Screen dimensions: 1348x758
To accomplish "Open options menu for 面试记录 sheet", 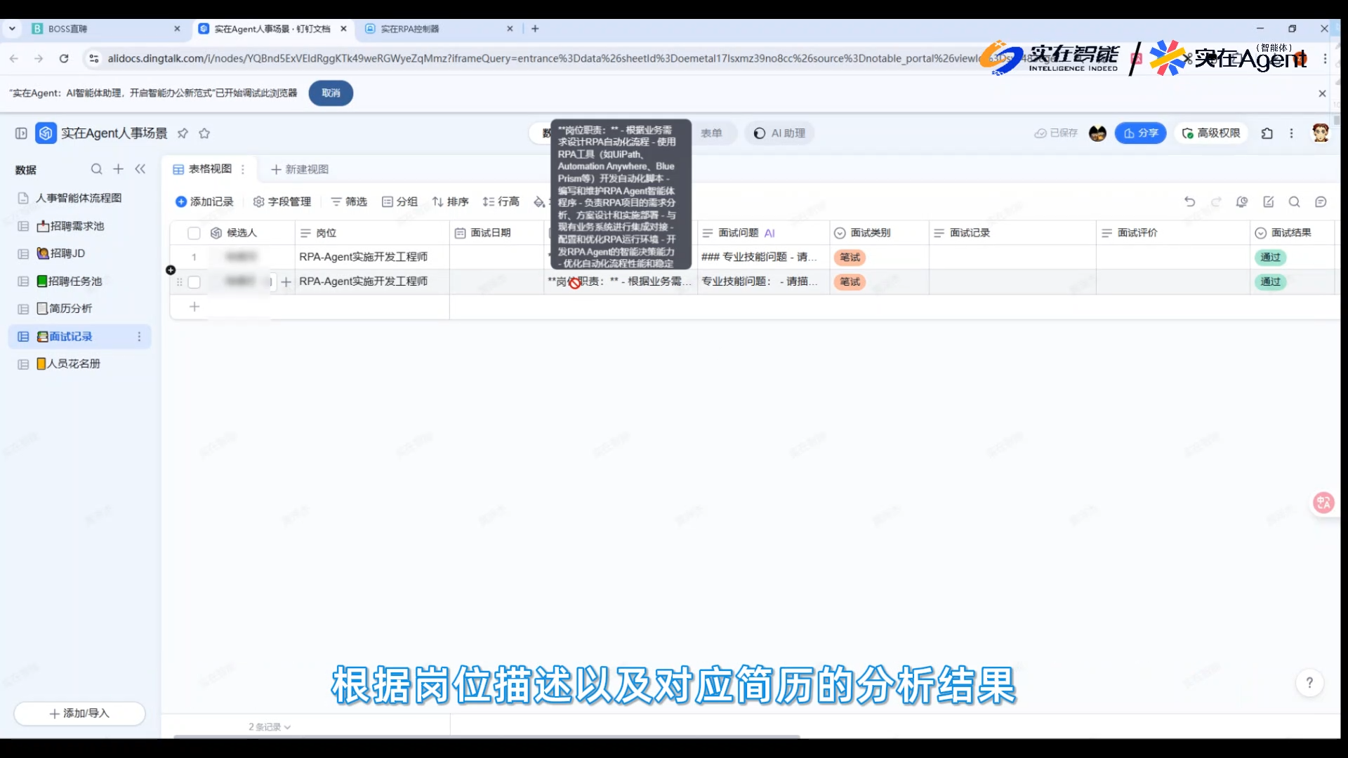I will click(x=139, y=337).
